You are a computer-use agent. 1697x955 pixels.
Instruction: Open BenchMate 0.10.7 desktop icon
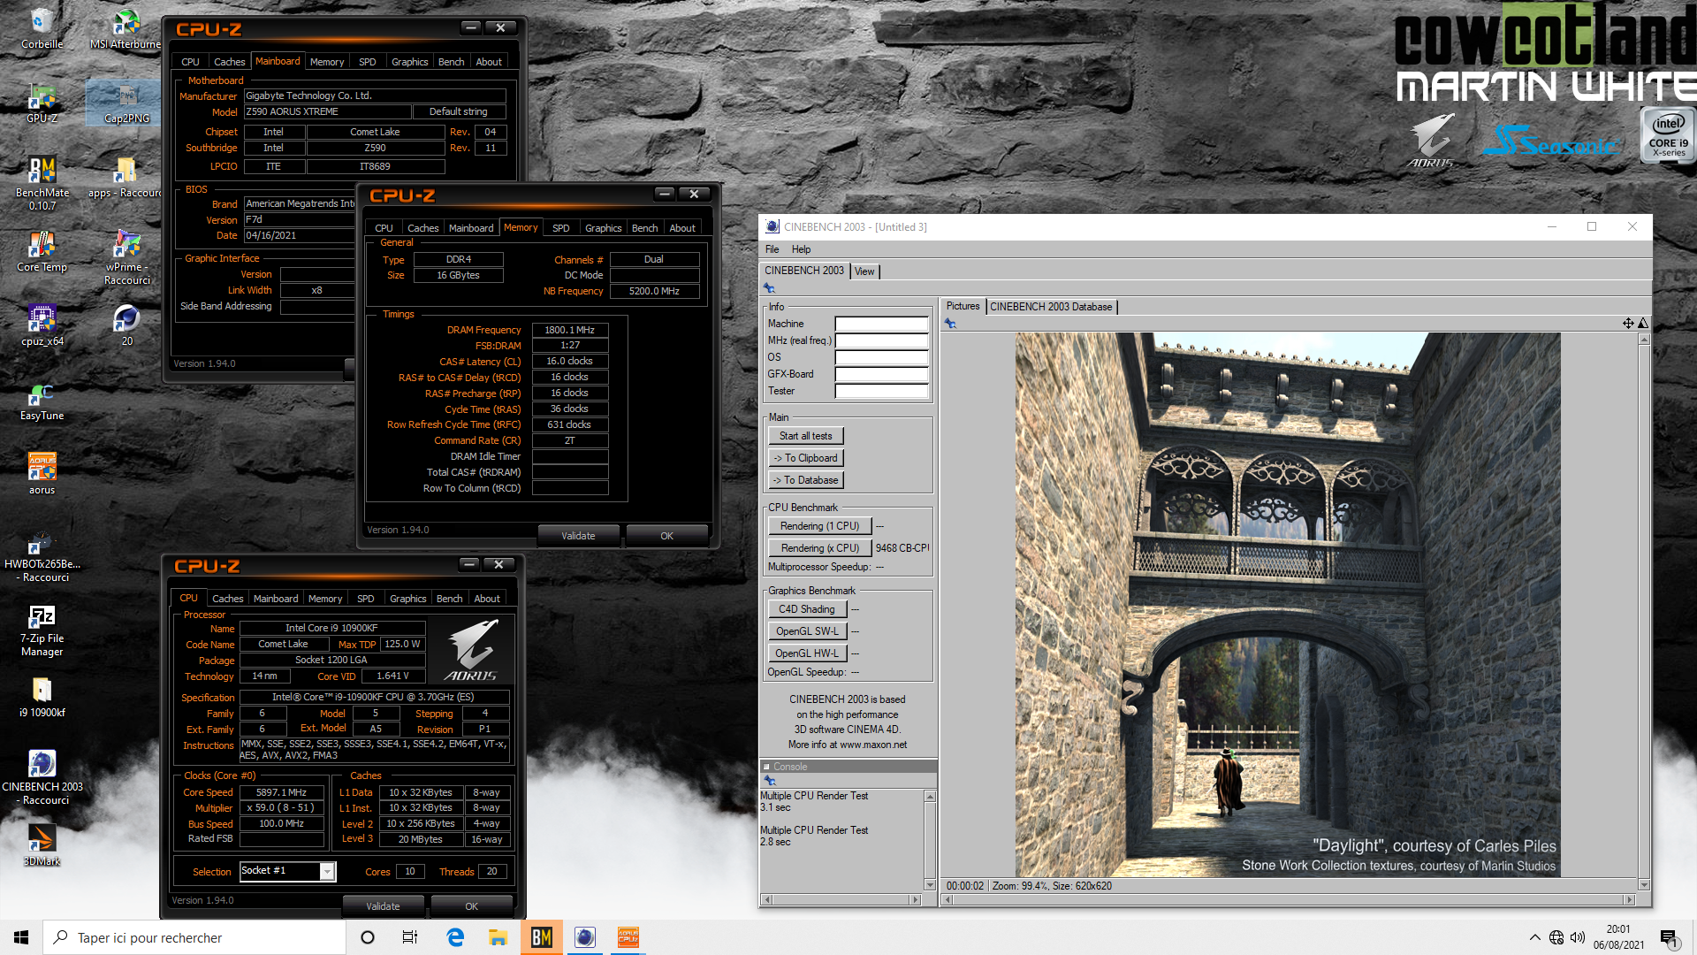[x=42, y=183]
